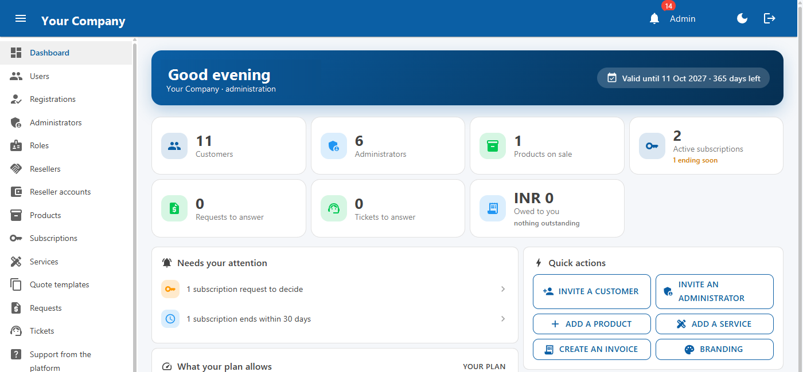Click the "What your plan allows" gauge icon

pyautogui.click(x=167, y=366)
